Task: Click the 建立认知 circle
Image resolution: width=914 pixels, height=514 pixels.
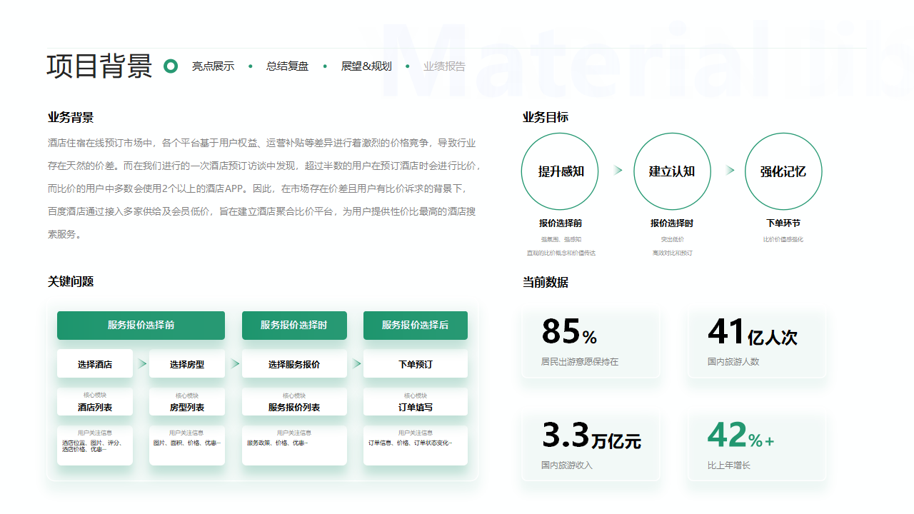Action: coord(672,171)
